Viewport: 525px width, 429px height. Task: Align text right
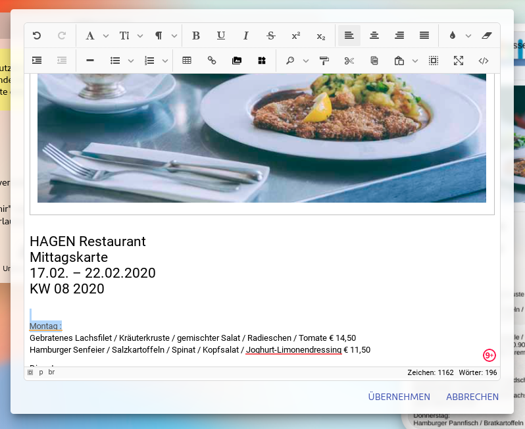(x=399, y=36)
